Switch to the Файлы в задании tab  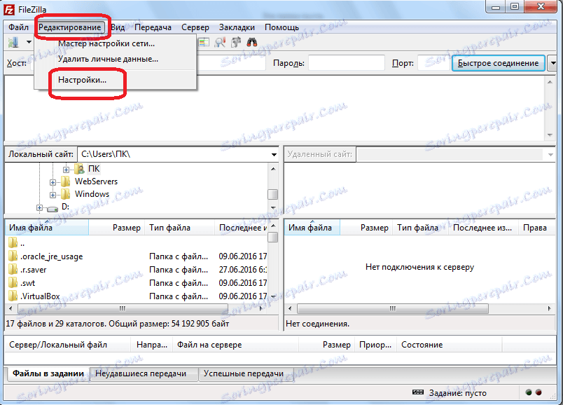[x=48, y=373]
